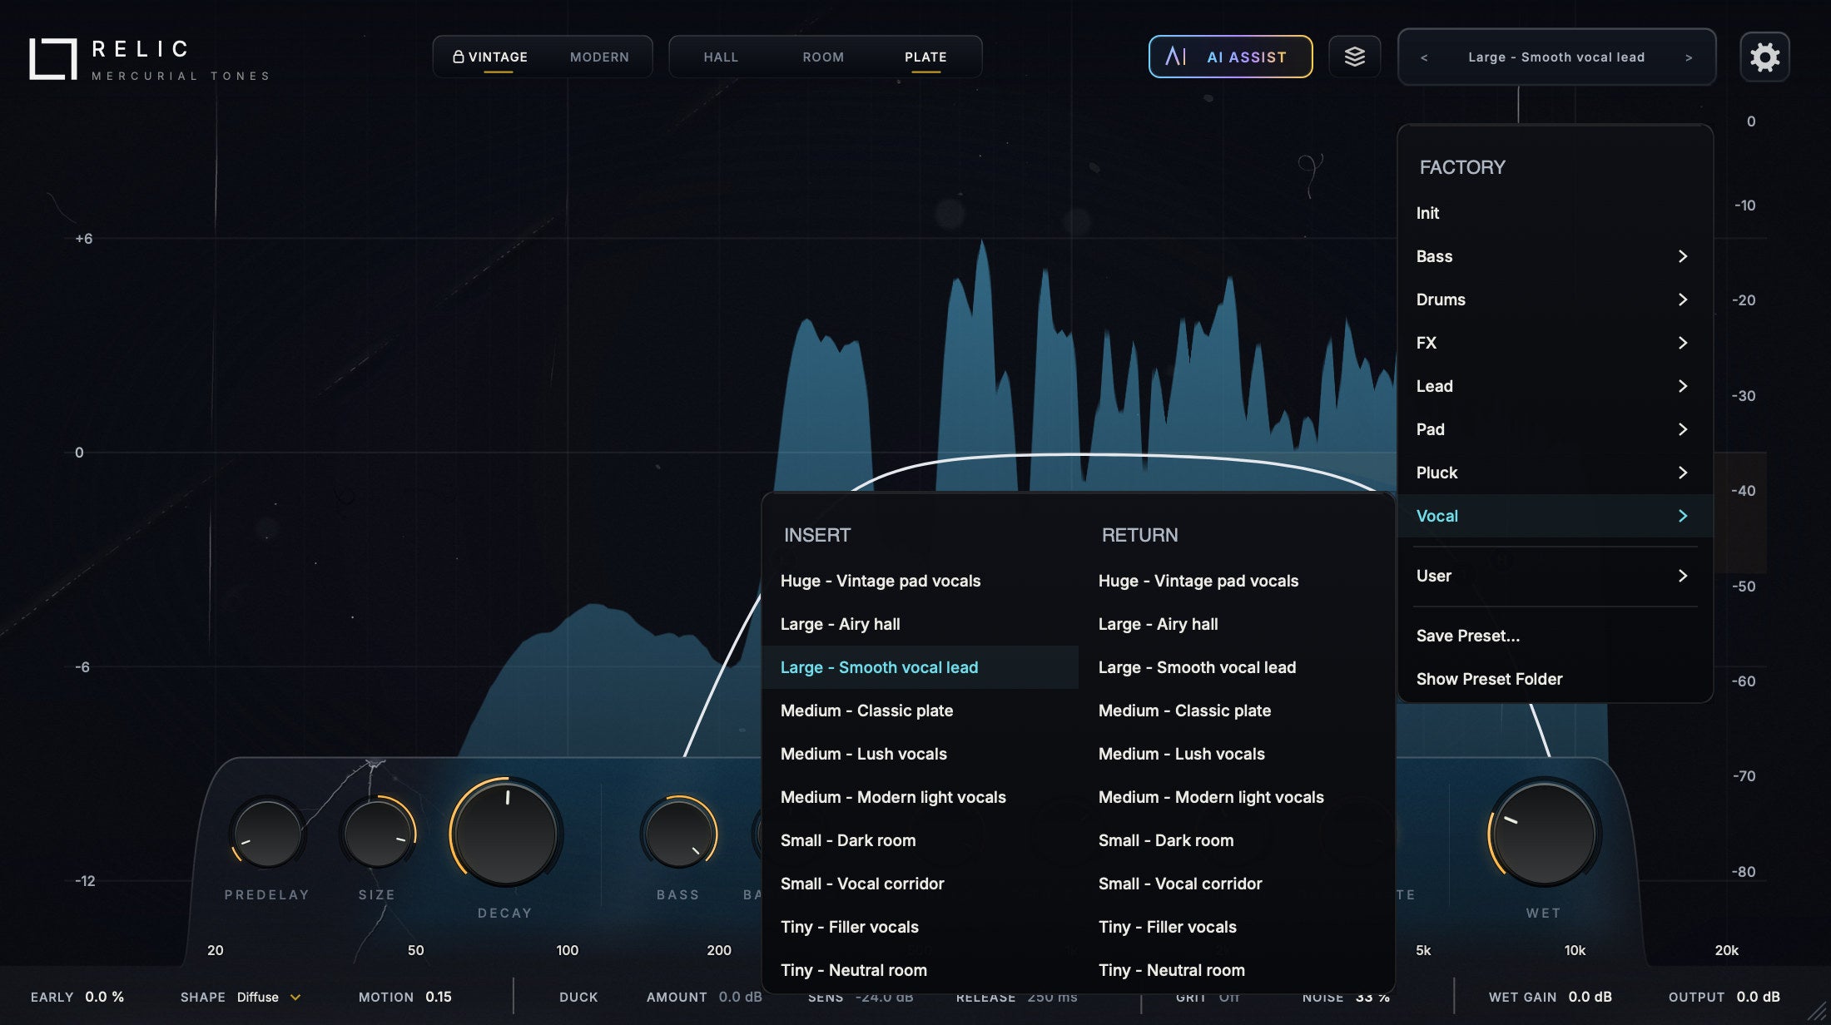Click the Size knob
Viewport: 1831px width, 1025px height.
pos(378,833)
